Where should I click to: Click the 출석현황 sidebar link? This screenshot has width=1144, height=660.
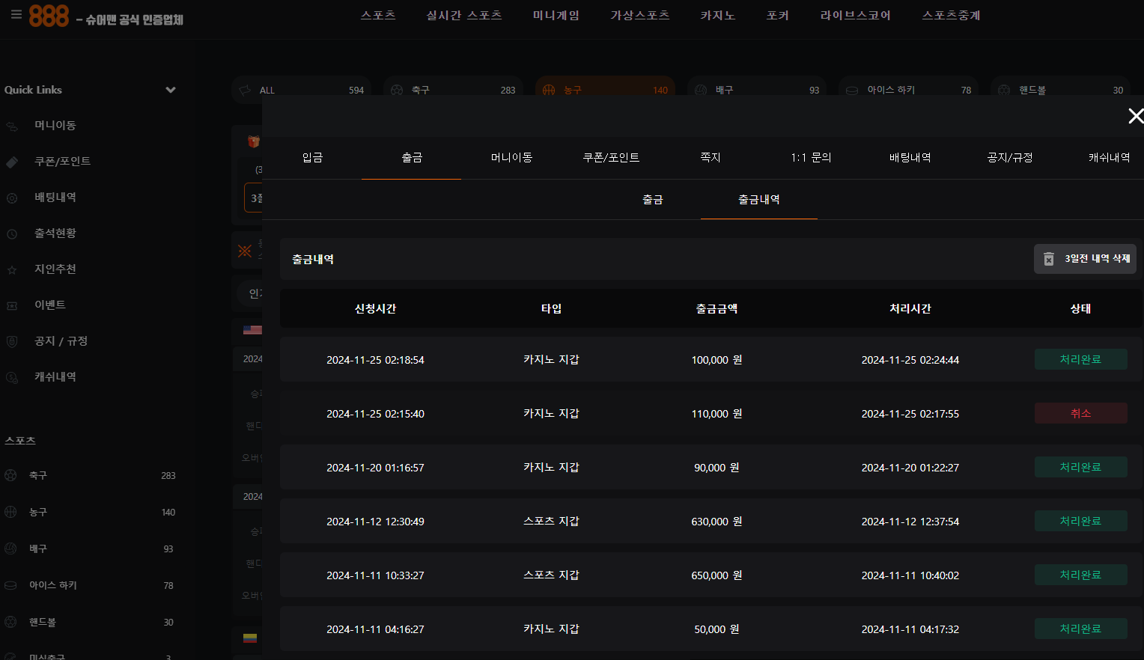point(55,233)
